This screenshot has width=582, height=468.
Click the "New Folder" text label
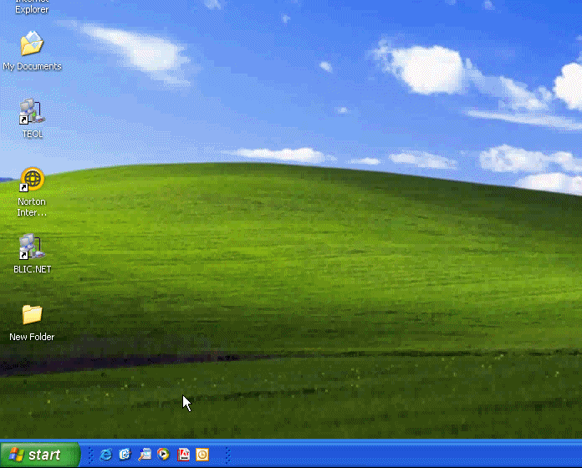click(x=32, y=338)
